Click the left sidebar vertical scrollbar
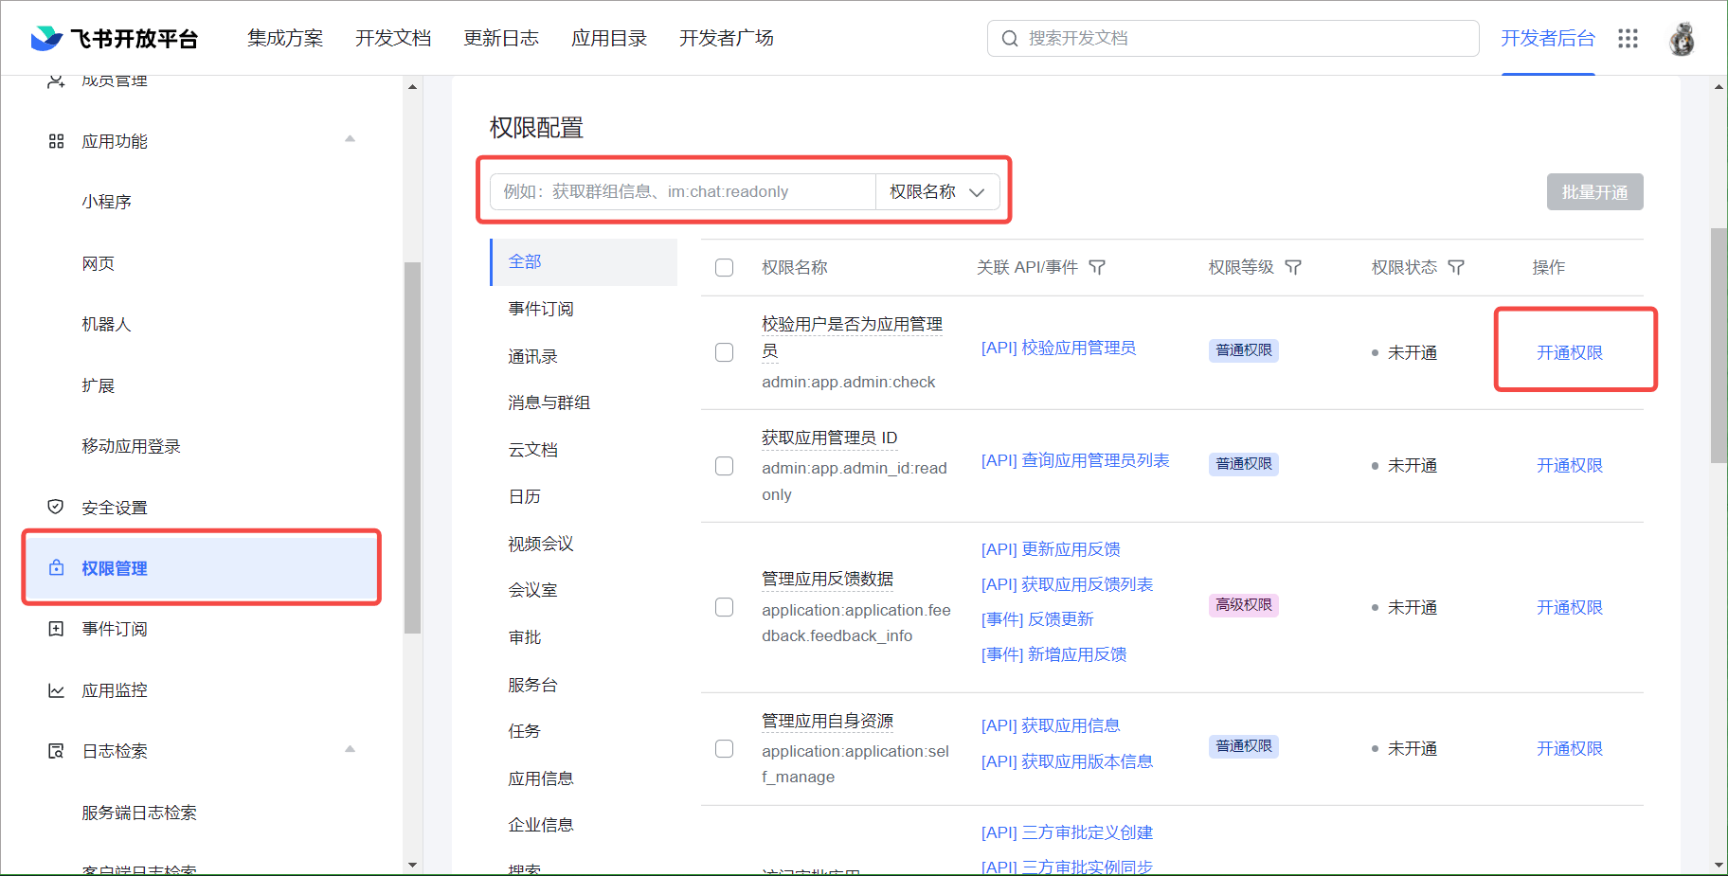The image size is (1728, 876). [x=412, y=445]
